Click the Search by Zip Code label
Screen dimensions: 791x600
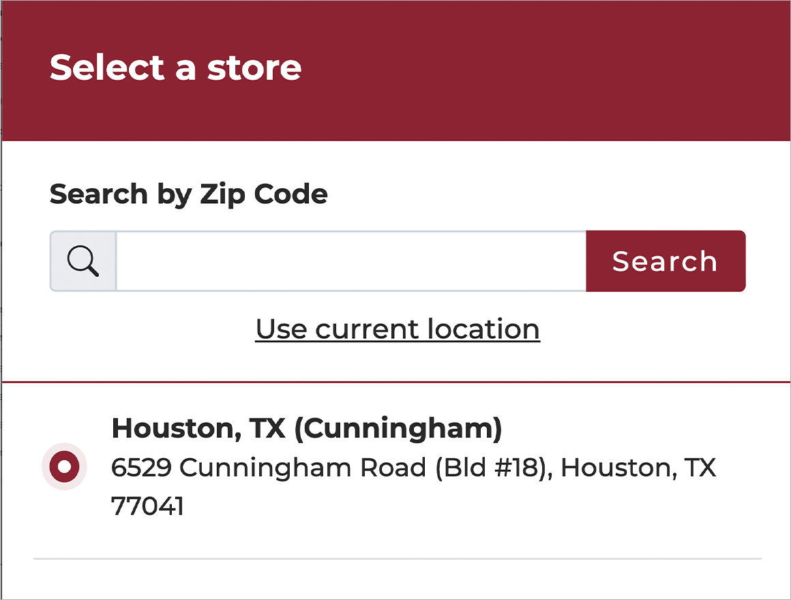click(188, 194)
